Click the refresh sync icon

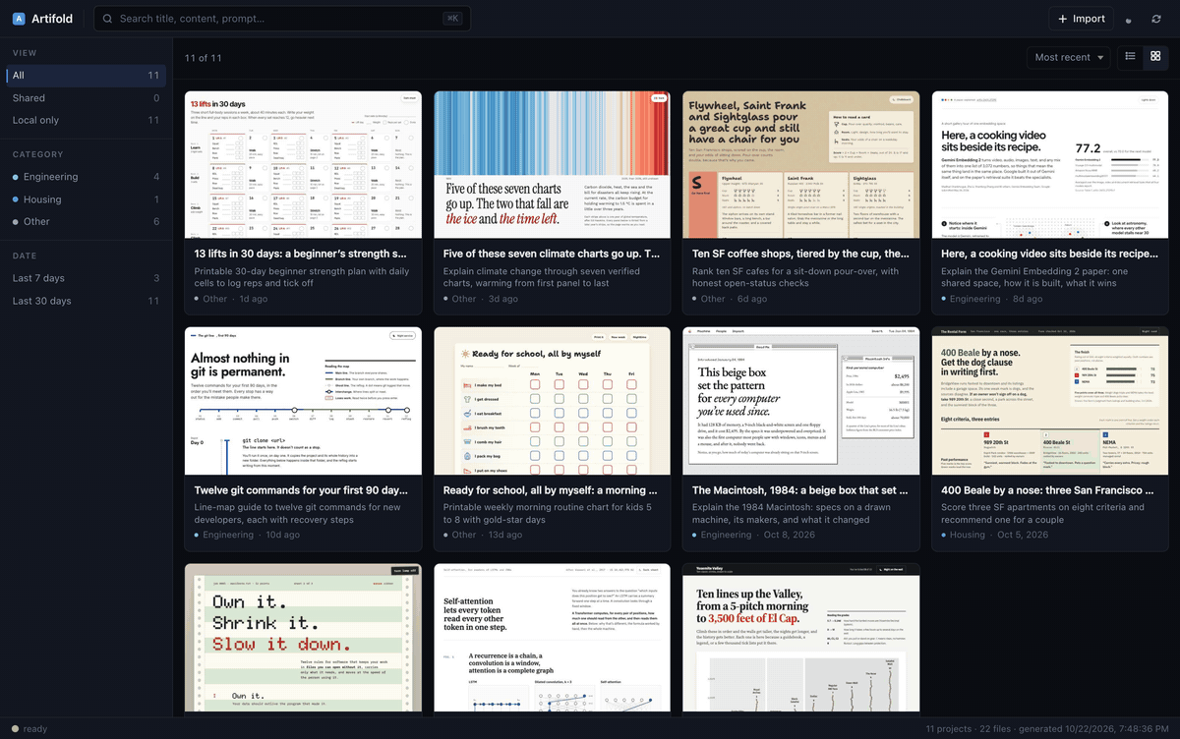pyautogui.click(x=1156, y=19)
